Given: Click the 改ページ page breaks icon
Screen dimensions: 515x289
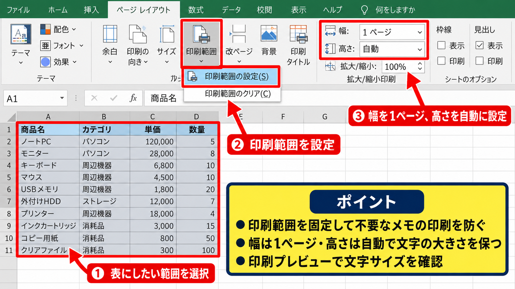Looking at the screenshot, I should (239, 34).
